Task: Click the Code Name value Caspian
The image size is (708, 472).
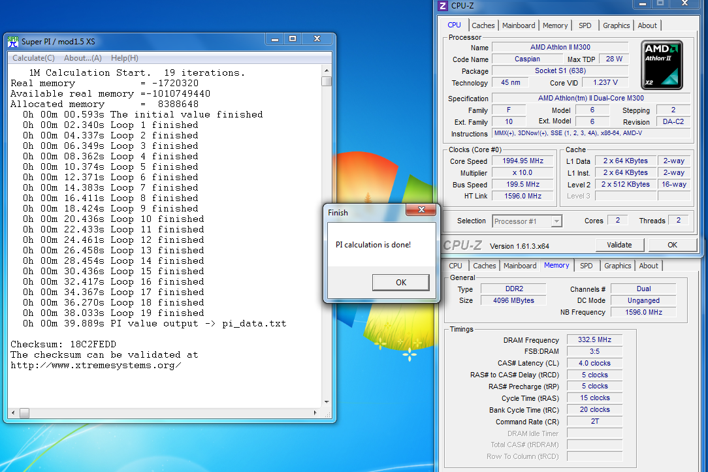Action: pos(527,59)
